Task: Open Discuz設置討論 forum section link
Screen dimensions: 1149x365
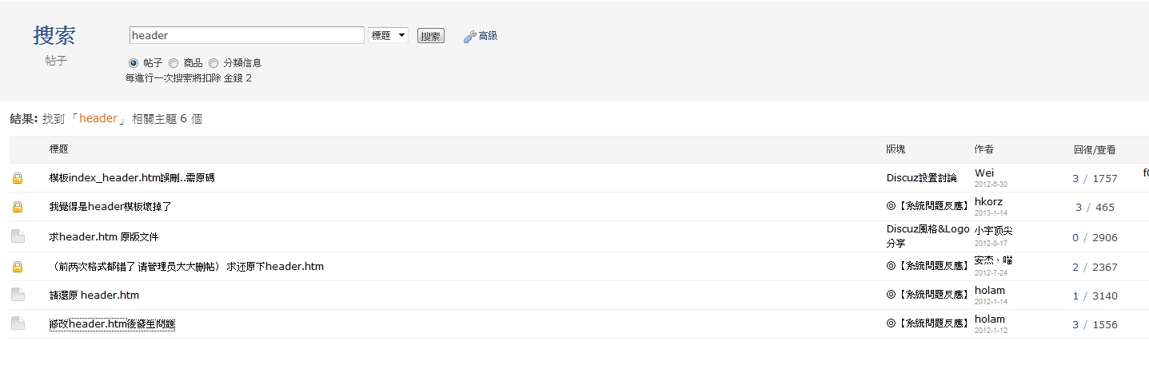Action: coord(921,178)
